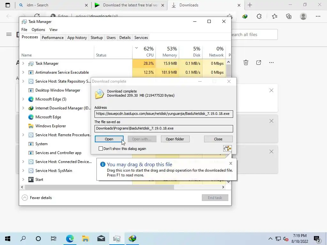Switch to the App history tab
This screenshot has height=245, width=327.
click(77, 38)
